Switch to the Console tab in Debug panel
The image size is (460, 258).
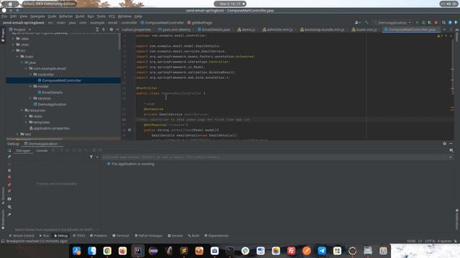[x=42, y=150]
